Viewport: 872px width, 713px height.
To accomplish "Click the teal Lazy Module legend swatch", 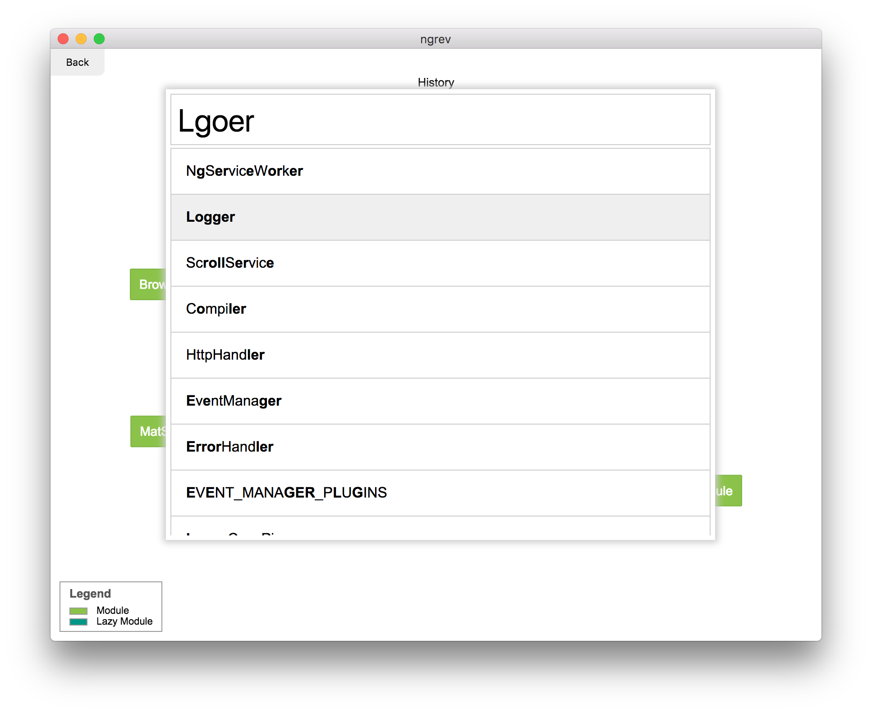I will (x=78, y=622).
